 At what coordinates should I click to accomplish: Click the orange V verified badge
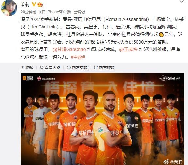(34, 5)
